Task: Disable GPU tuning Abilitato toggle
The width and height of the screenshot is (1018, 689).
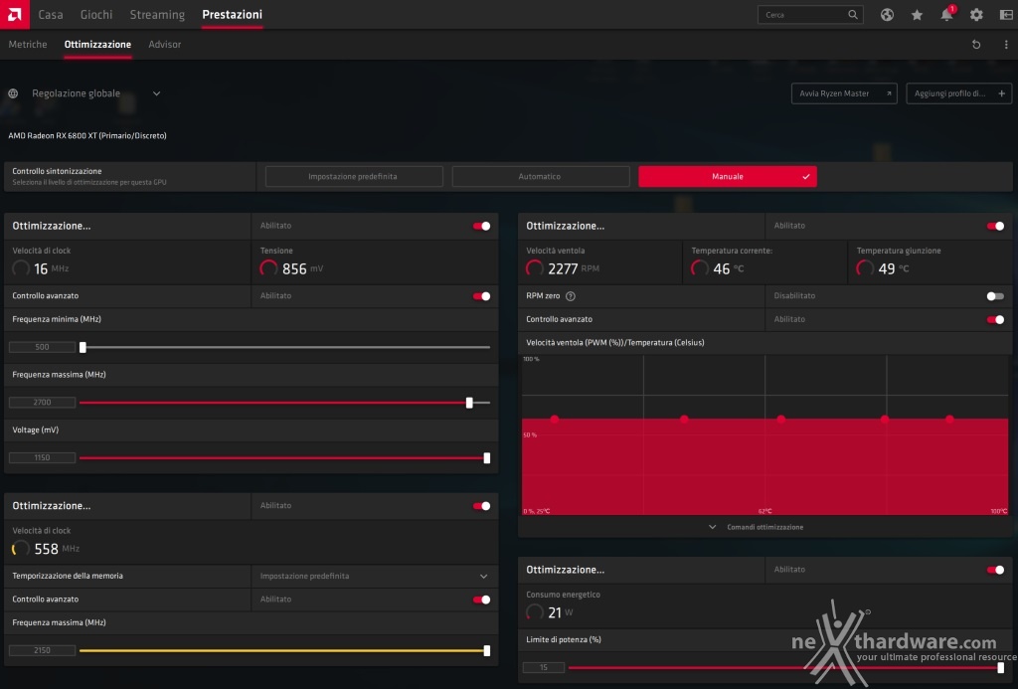Action: pyautogui.click(x=482, y=226)
